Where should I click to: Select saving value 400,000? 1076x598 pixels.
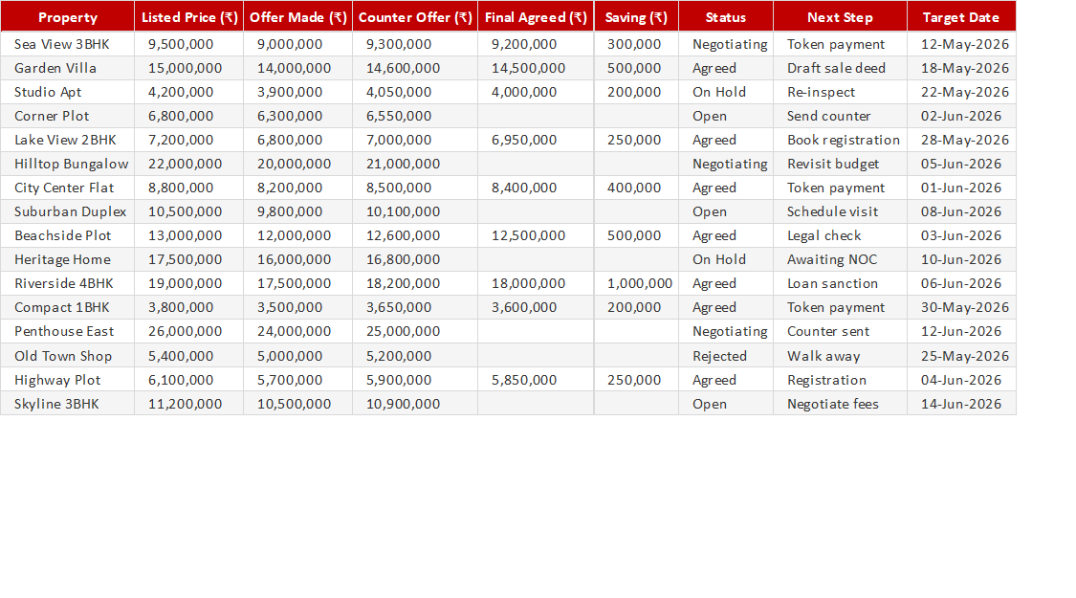click(x=636, y=188)
